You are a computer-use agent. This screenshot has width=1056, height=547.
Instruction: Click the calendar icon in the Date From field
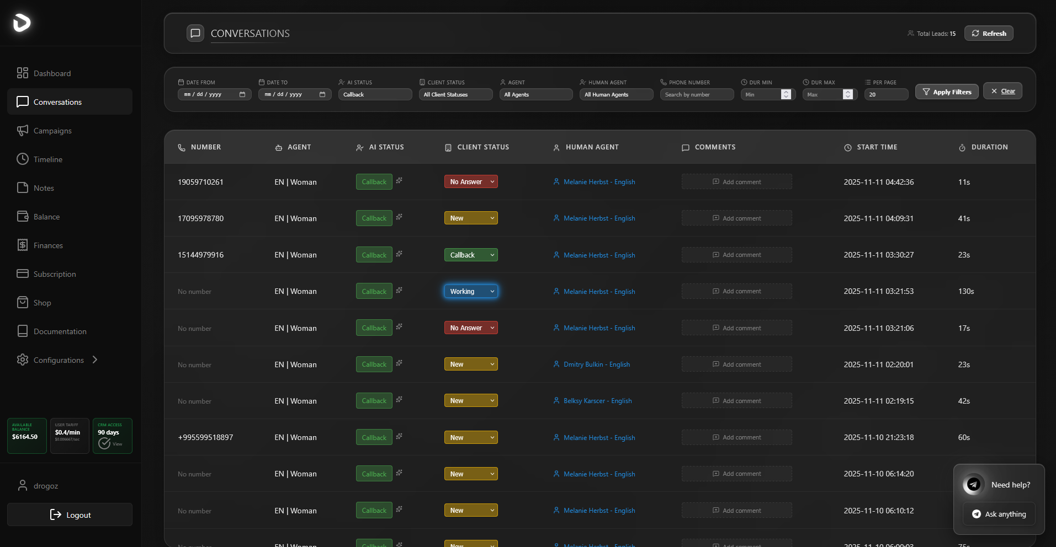click(242, 94)
